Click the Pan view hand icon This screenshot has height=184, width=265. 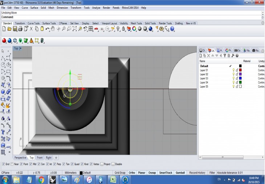click(53, 29)
